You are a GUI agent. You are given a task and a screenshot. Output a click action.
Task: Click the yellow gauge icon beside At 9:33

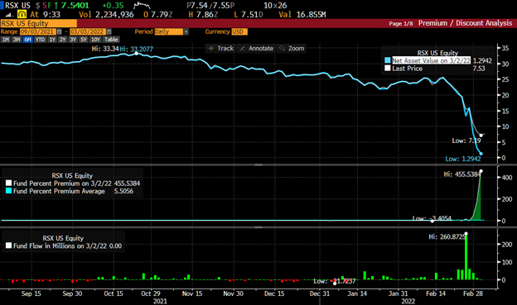coord(22,15)
